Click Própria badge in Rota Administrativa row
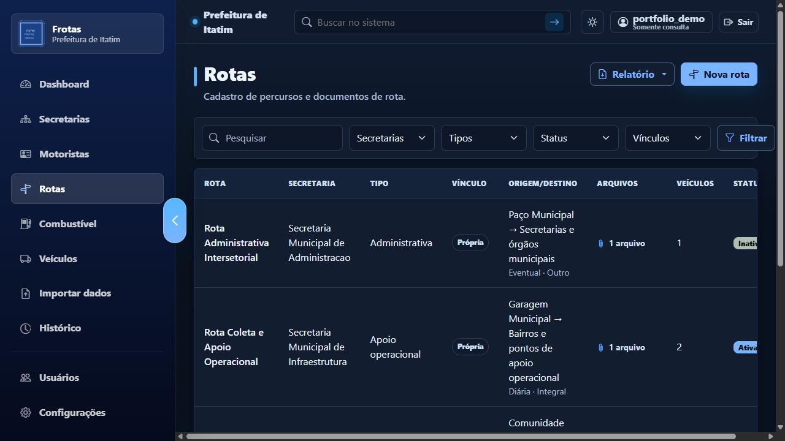 (x=470, y=243)
